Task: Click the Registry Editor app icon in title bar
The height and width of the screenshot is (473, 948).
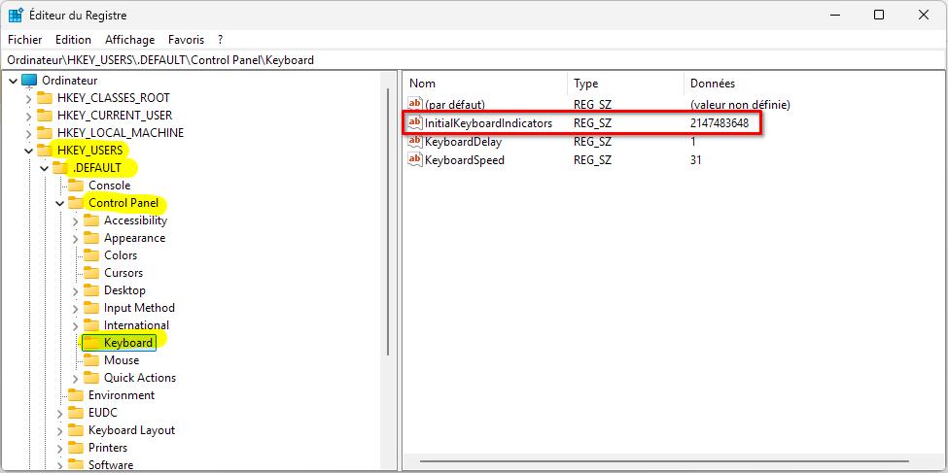Action: (16, 16)
